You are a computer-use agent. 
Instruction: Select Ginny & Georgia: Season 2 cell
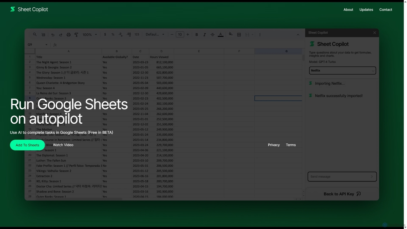pos(68,67)
